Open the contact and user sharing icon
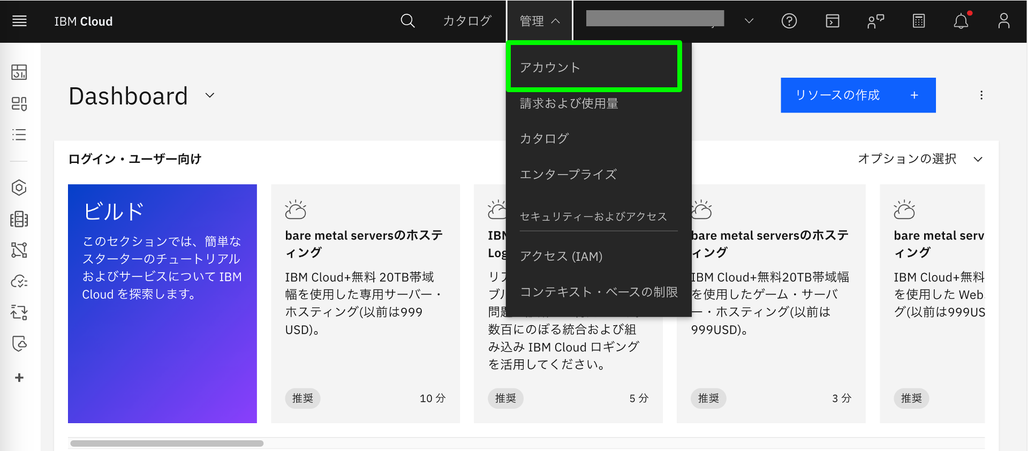 [875, 21]
